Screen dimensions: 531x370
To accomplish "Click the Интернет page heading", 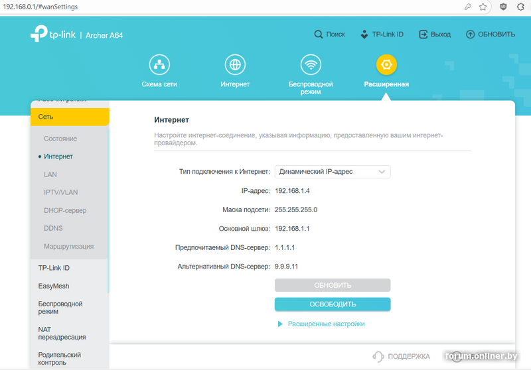I will pyautogui.click(x=171, y=120).
